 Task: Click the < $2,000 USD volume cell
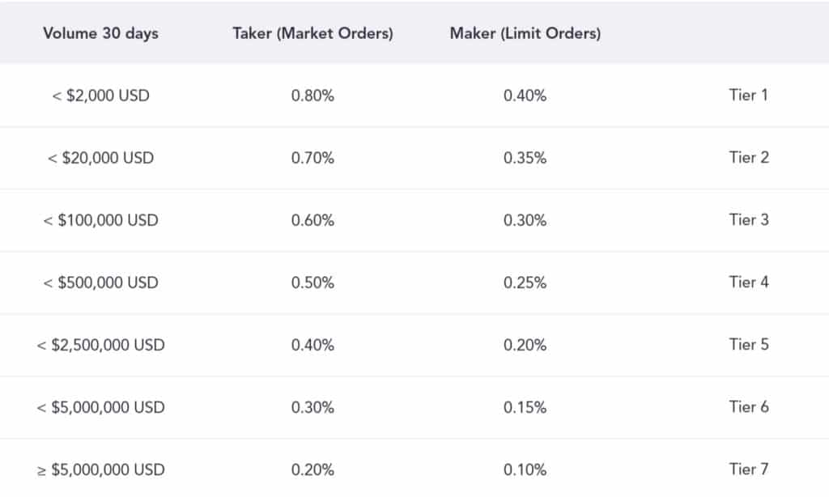[100, 96]
